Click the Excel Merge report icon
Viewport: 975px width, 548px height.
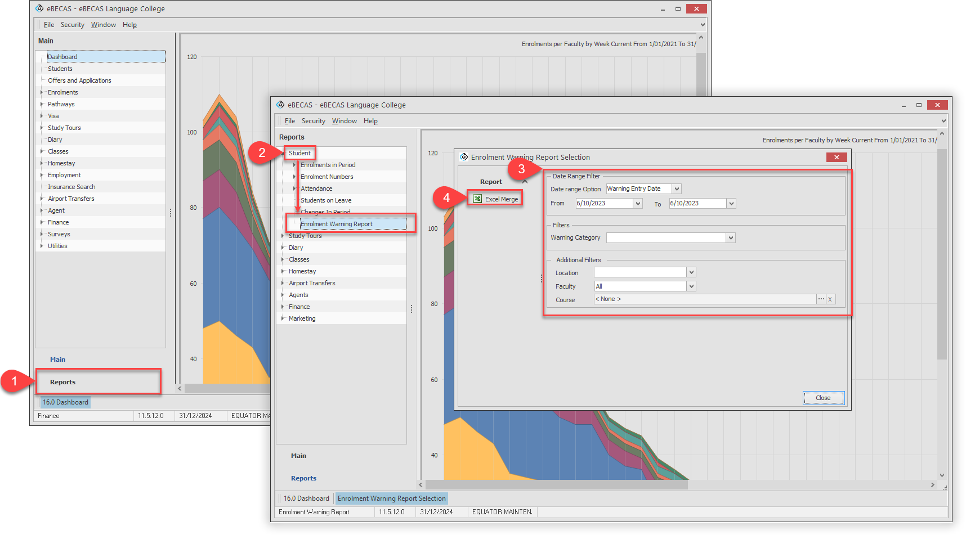pos(477,199)
